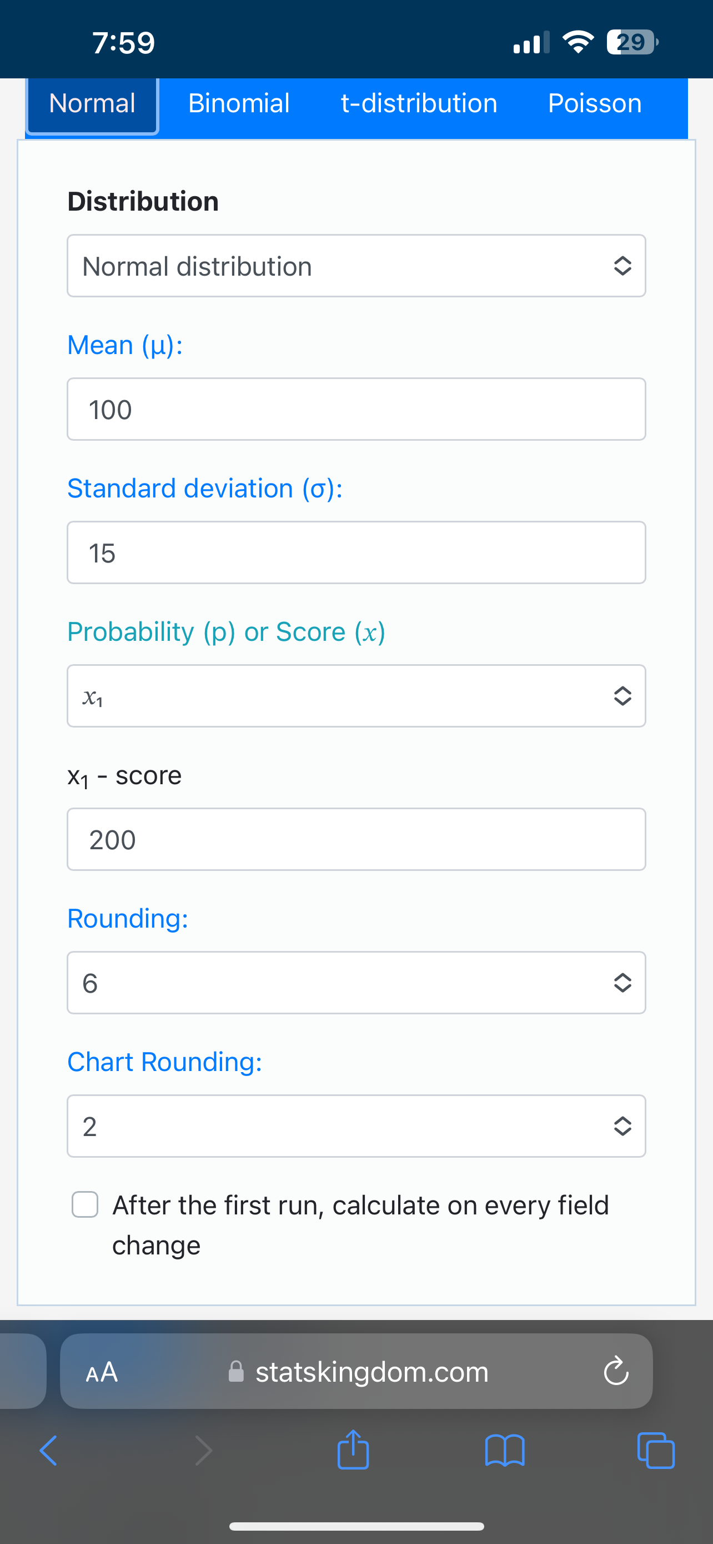The image size is (713, 1544).
Task: Tap the battery indicator in the status bar
Action: coord(632,42)
